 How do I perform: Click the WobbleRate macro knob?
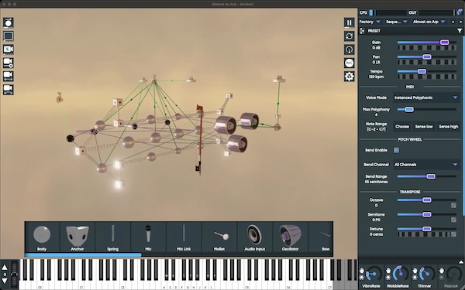pyautogui.click(x=401, y=274)
